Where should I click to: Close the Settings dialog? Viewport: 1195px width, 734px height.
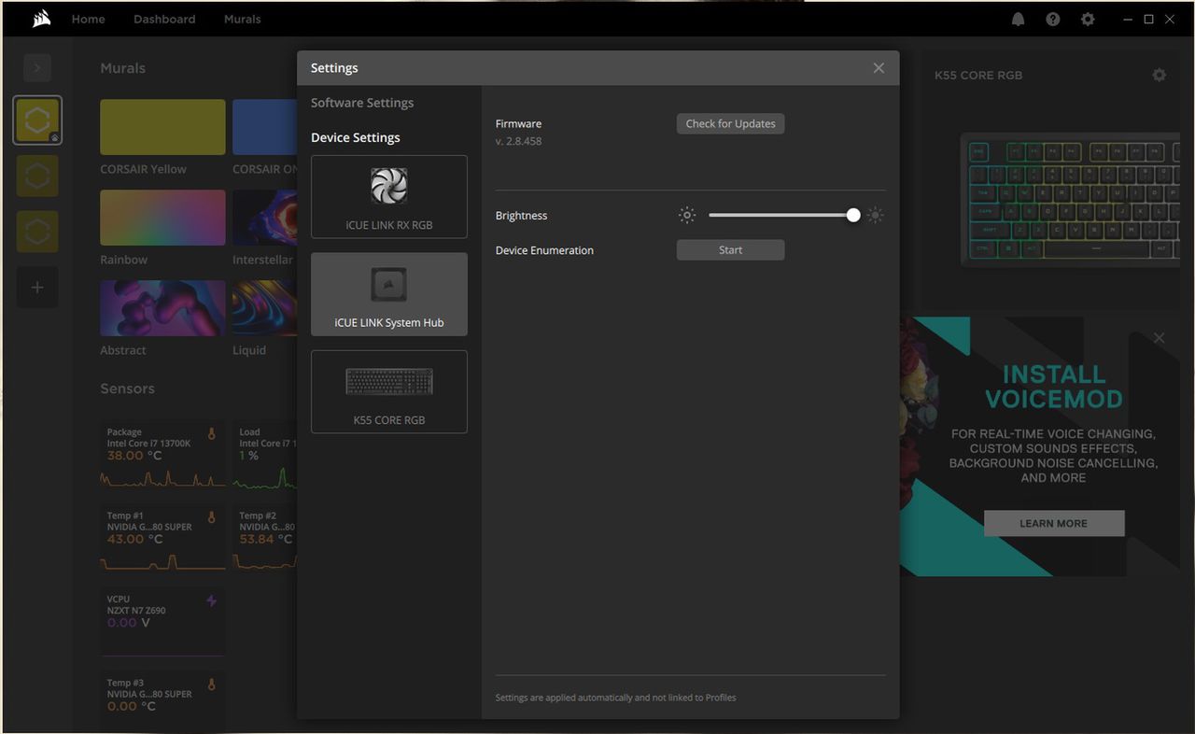[879, 68]
